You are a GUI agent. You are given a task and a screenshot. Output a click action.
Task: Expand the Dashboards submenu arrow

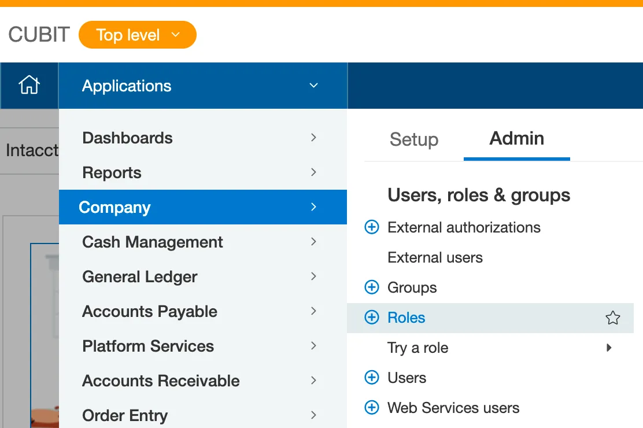314,138
